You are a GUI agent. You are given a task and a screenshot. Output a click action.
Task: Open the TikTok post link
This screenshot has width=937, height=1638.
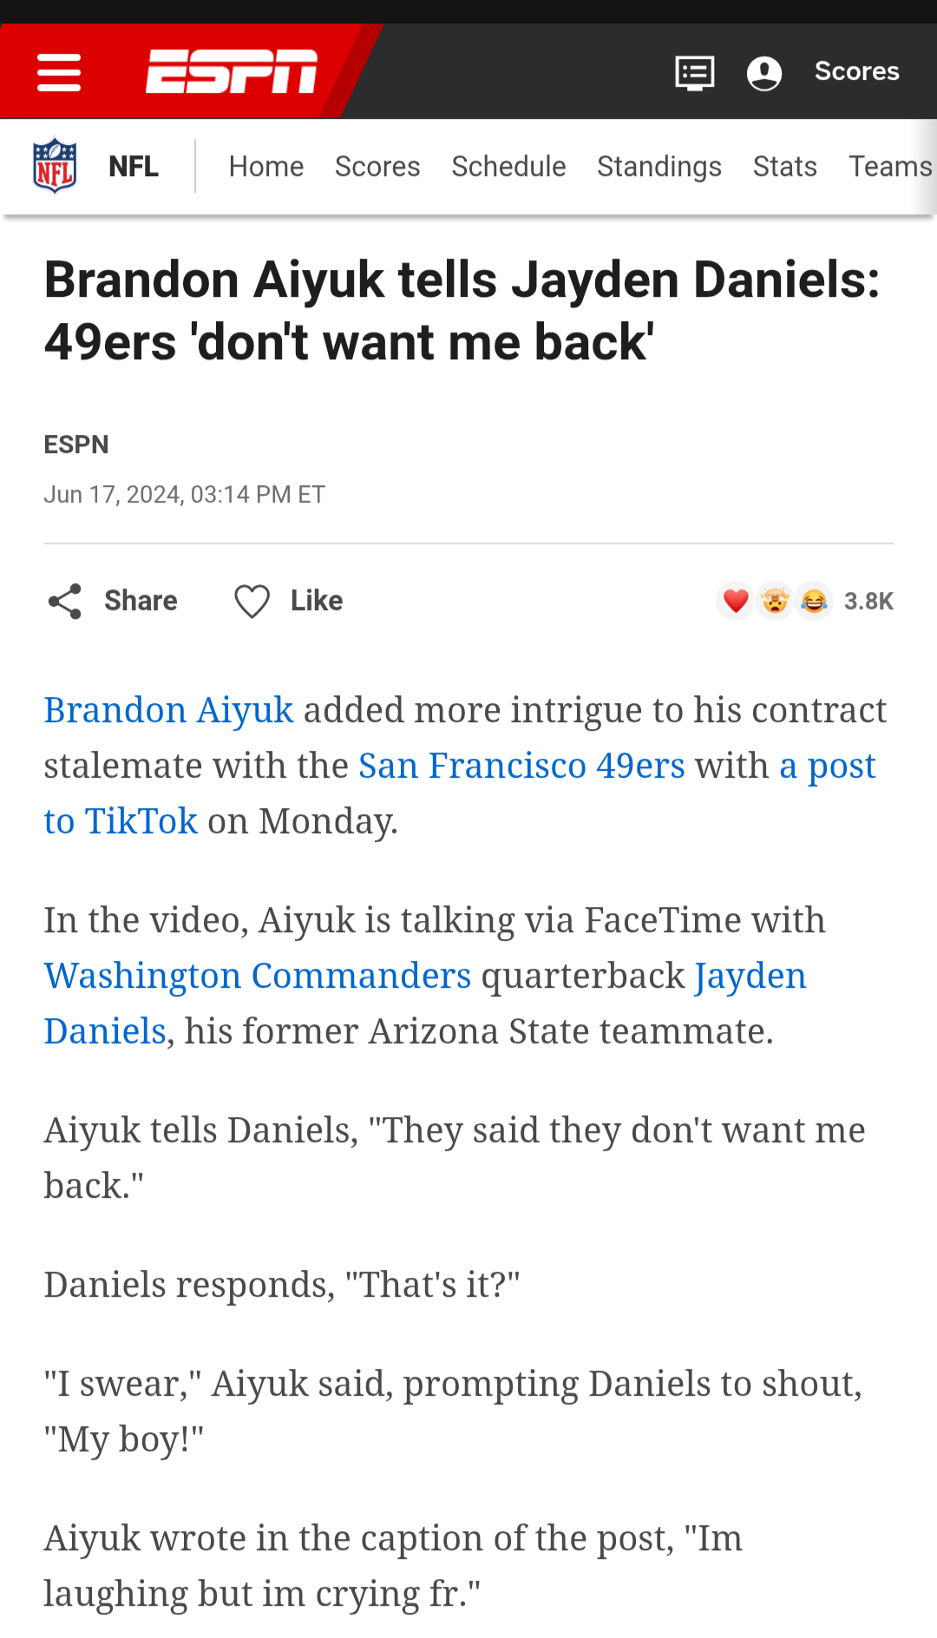tap(121, 821)
